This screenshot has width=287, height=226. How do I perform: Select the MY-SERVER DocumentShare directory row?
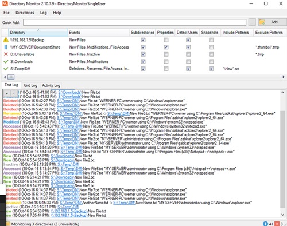(143, 47)
